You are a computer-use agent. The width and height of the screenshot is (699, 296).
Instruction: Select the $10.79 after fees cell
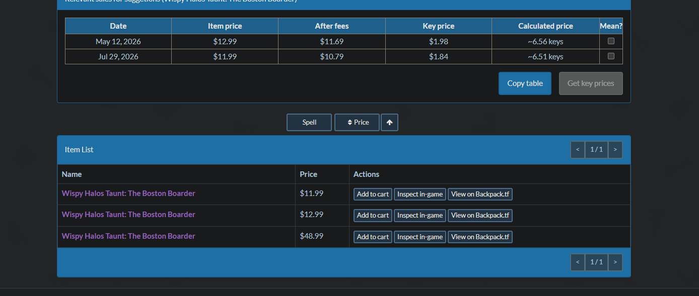[332, 56]
